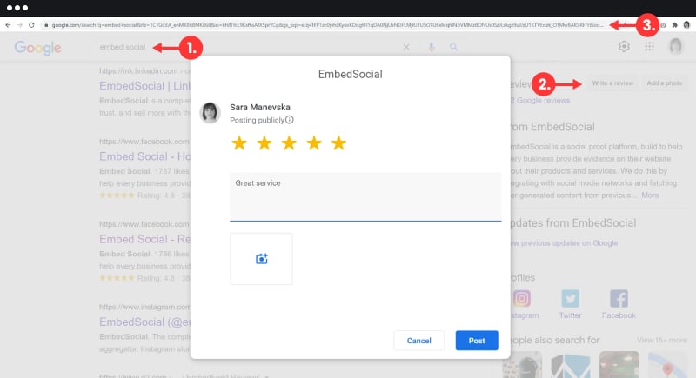Open the 'EmbedSocial (@e…' Instagram result
Screen dimensions: 696x378
[x=144, y=322]
